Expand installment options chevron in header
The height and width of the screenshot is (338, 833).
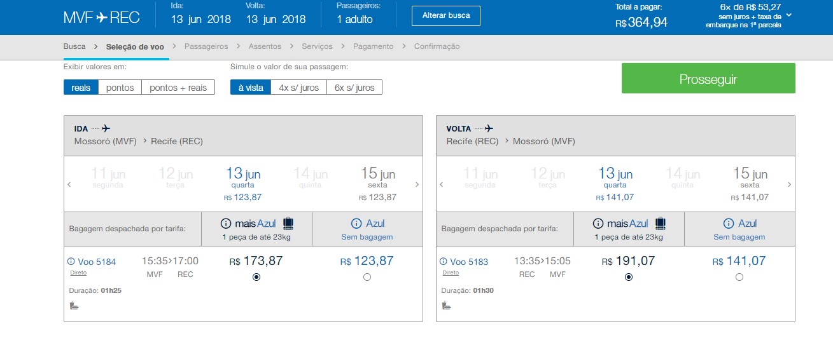tap(789, 15)
